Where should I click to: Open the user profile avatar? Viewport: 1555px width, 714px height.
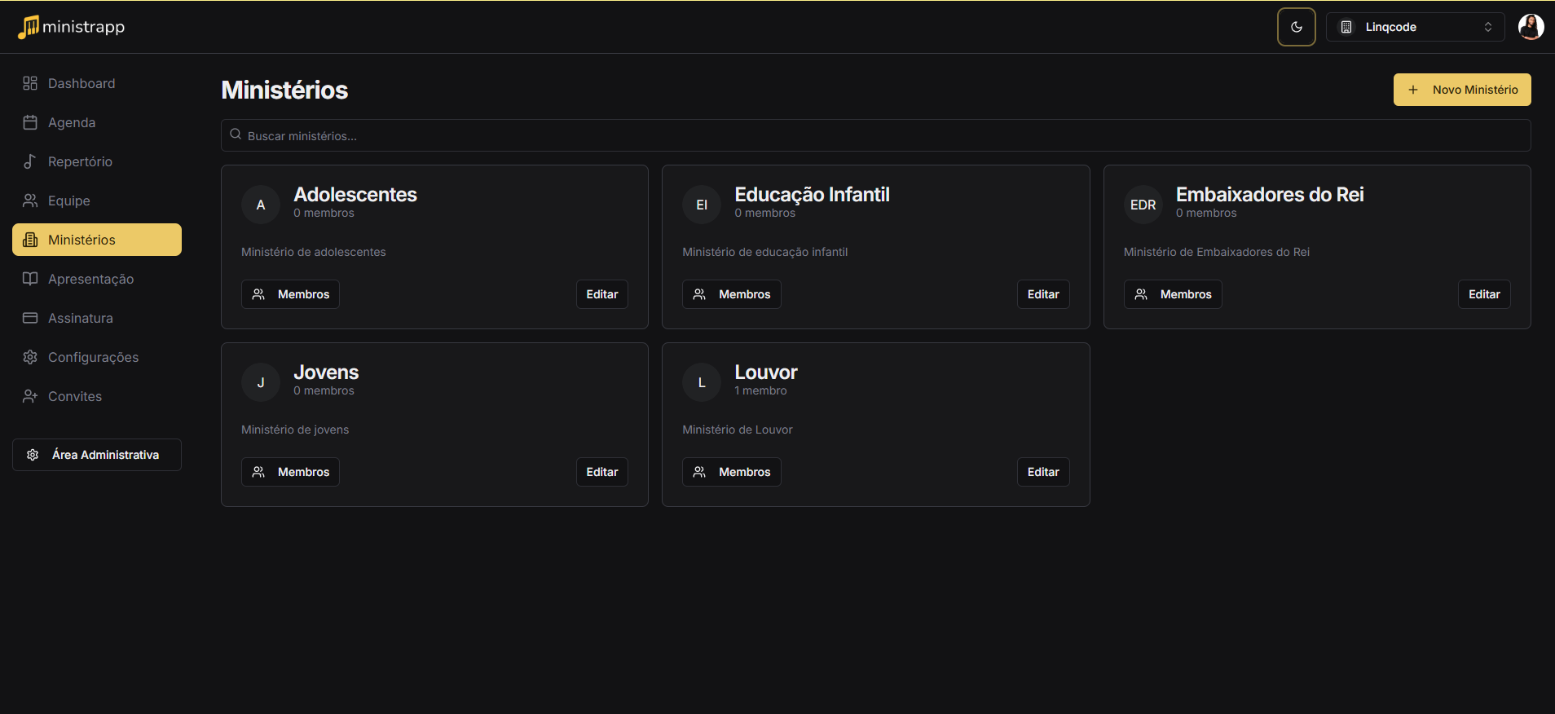pyautogui.click(x=1531, y=27)
